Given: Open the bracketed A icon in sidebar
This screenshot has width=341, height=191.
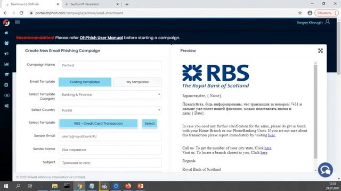Looking at the screenshot, I should point(7,95).
